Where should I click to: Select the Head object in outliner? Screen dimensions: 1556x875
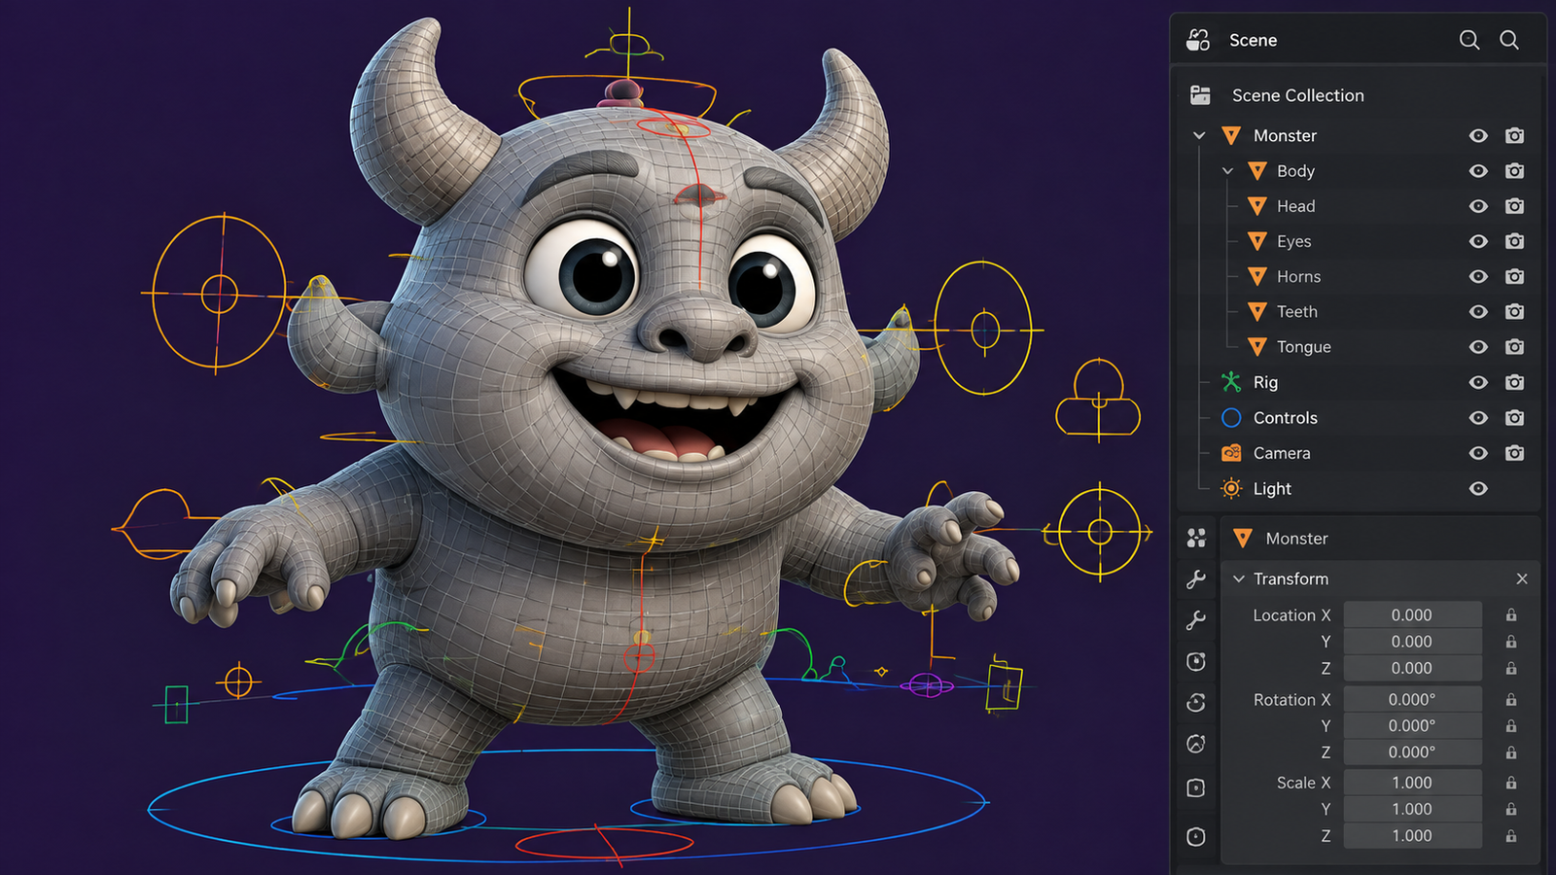1295,206
